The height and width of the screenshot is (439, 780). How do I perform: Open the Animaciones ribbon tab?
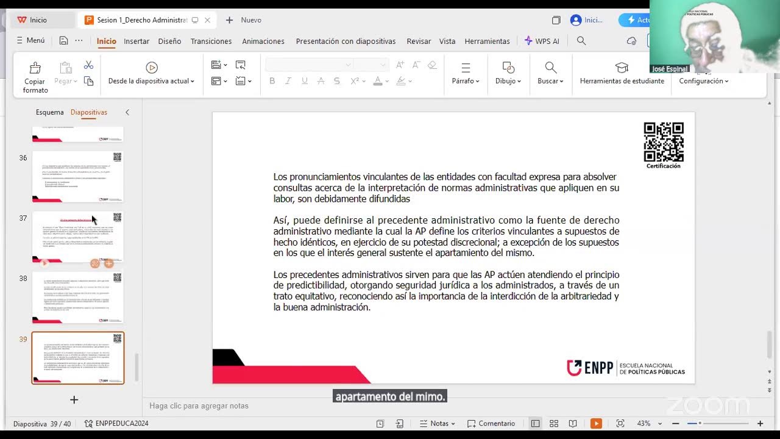[x=263, y=41]
